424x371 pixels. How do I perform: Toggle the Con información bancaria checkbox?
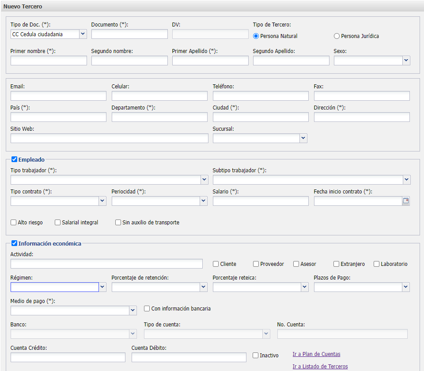[147, 309]
